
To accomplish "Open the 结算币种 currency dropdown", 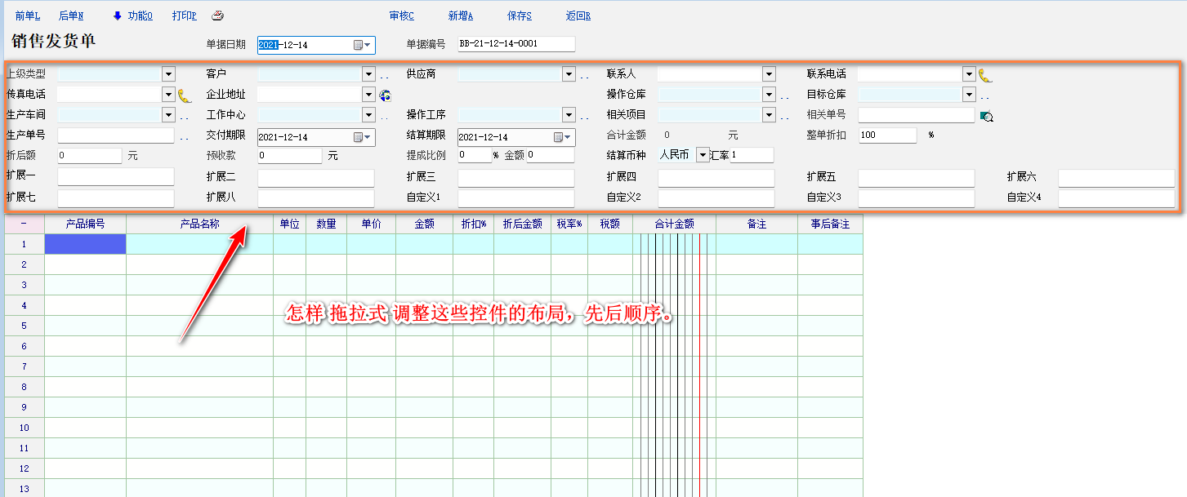I will click(702, 155).
